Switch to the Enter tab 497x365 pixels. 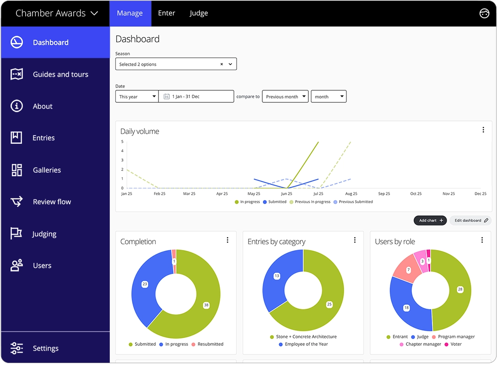coord(167,13)
